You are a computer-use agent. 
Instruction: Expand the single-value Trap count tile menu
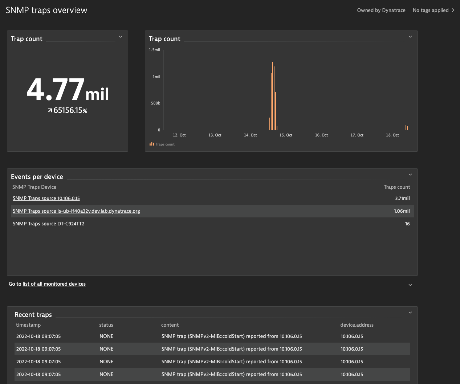[121, 37]
